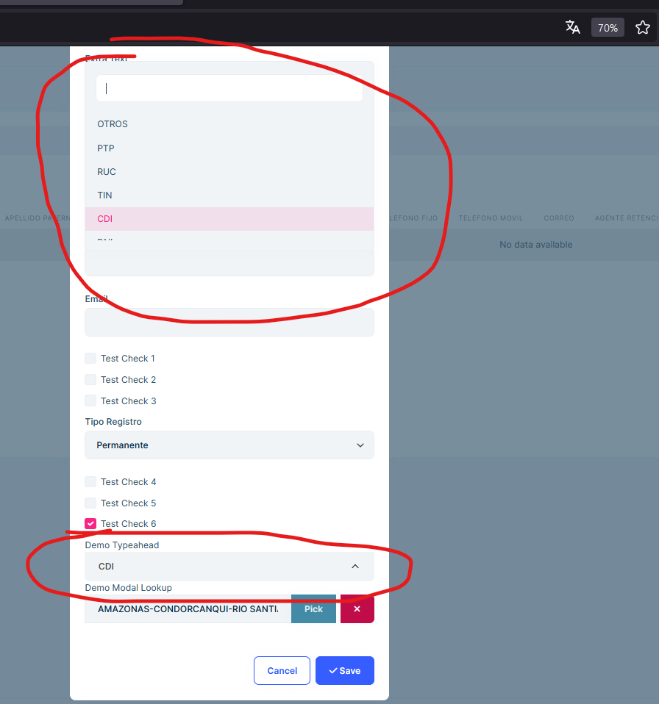Select OTROS from the dropdown list
The height and width of the screenshot is (704, 659).
[113, 124]
